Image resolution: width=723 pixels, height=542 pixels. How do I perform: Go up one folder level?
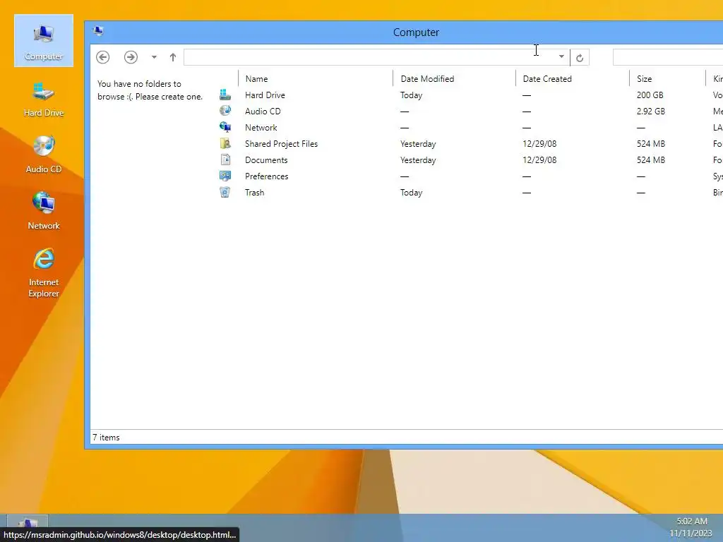[x=173, y=57]
